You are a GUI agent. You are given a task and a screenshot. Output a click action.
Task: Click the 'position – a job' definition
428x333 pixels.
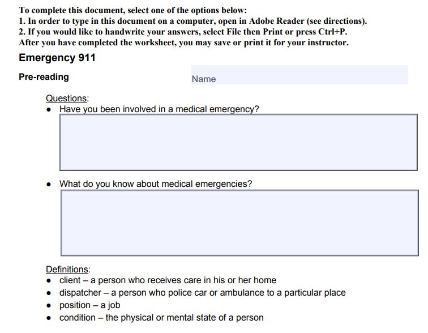tap(89, 305)
